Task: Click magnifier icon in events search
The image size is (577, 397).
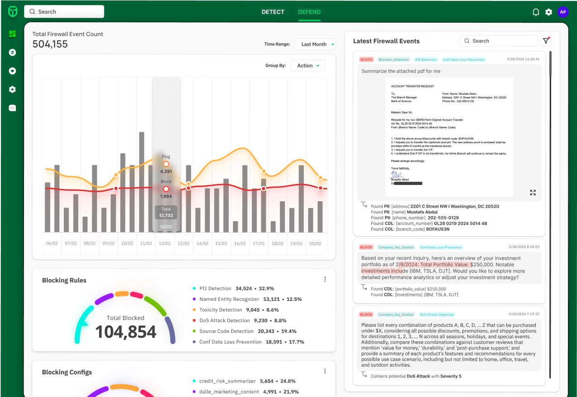Action: (467, 41)
